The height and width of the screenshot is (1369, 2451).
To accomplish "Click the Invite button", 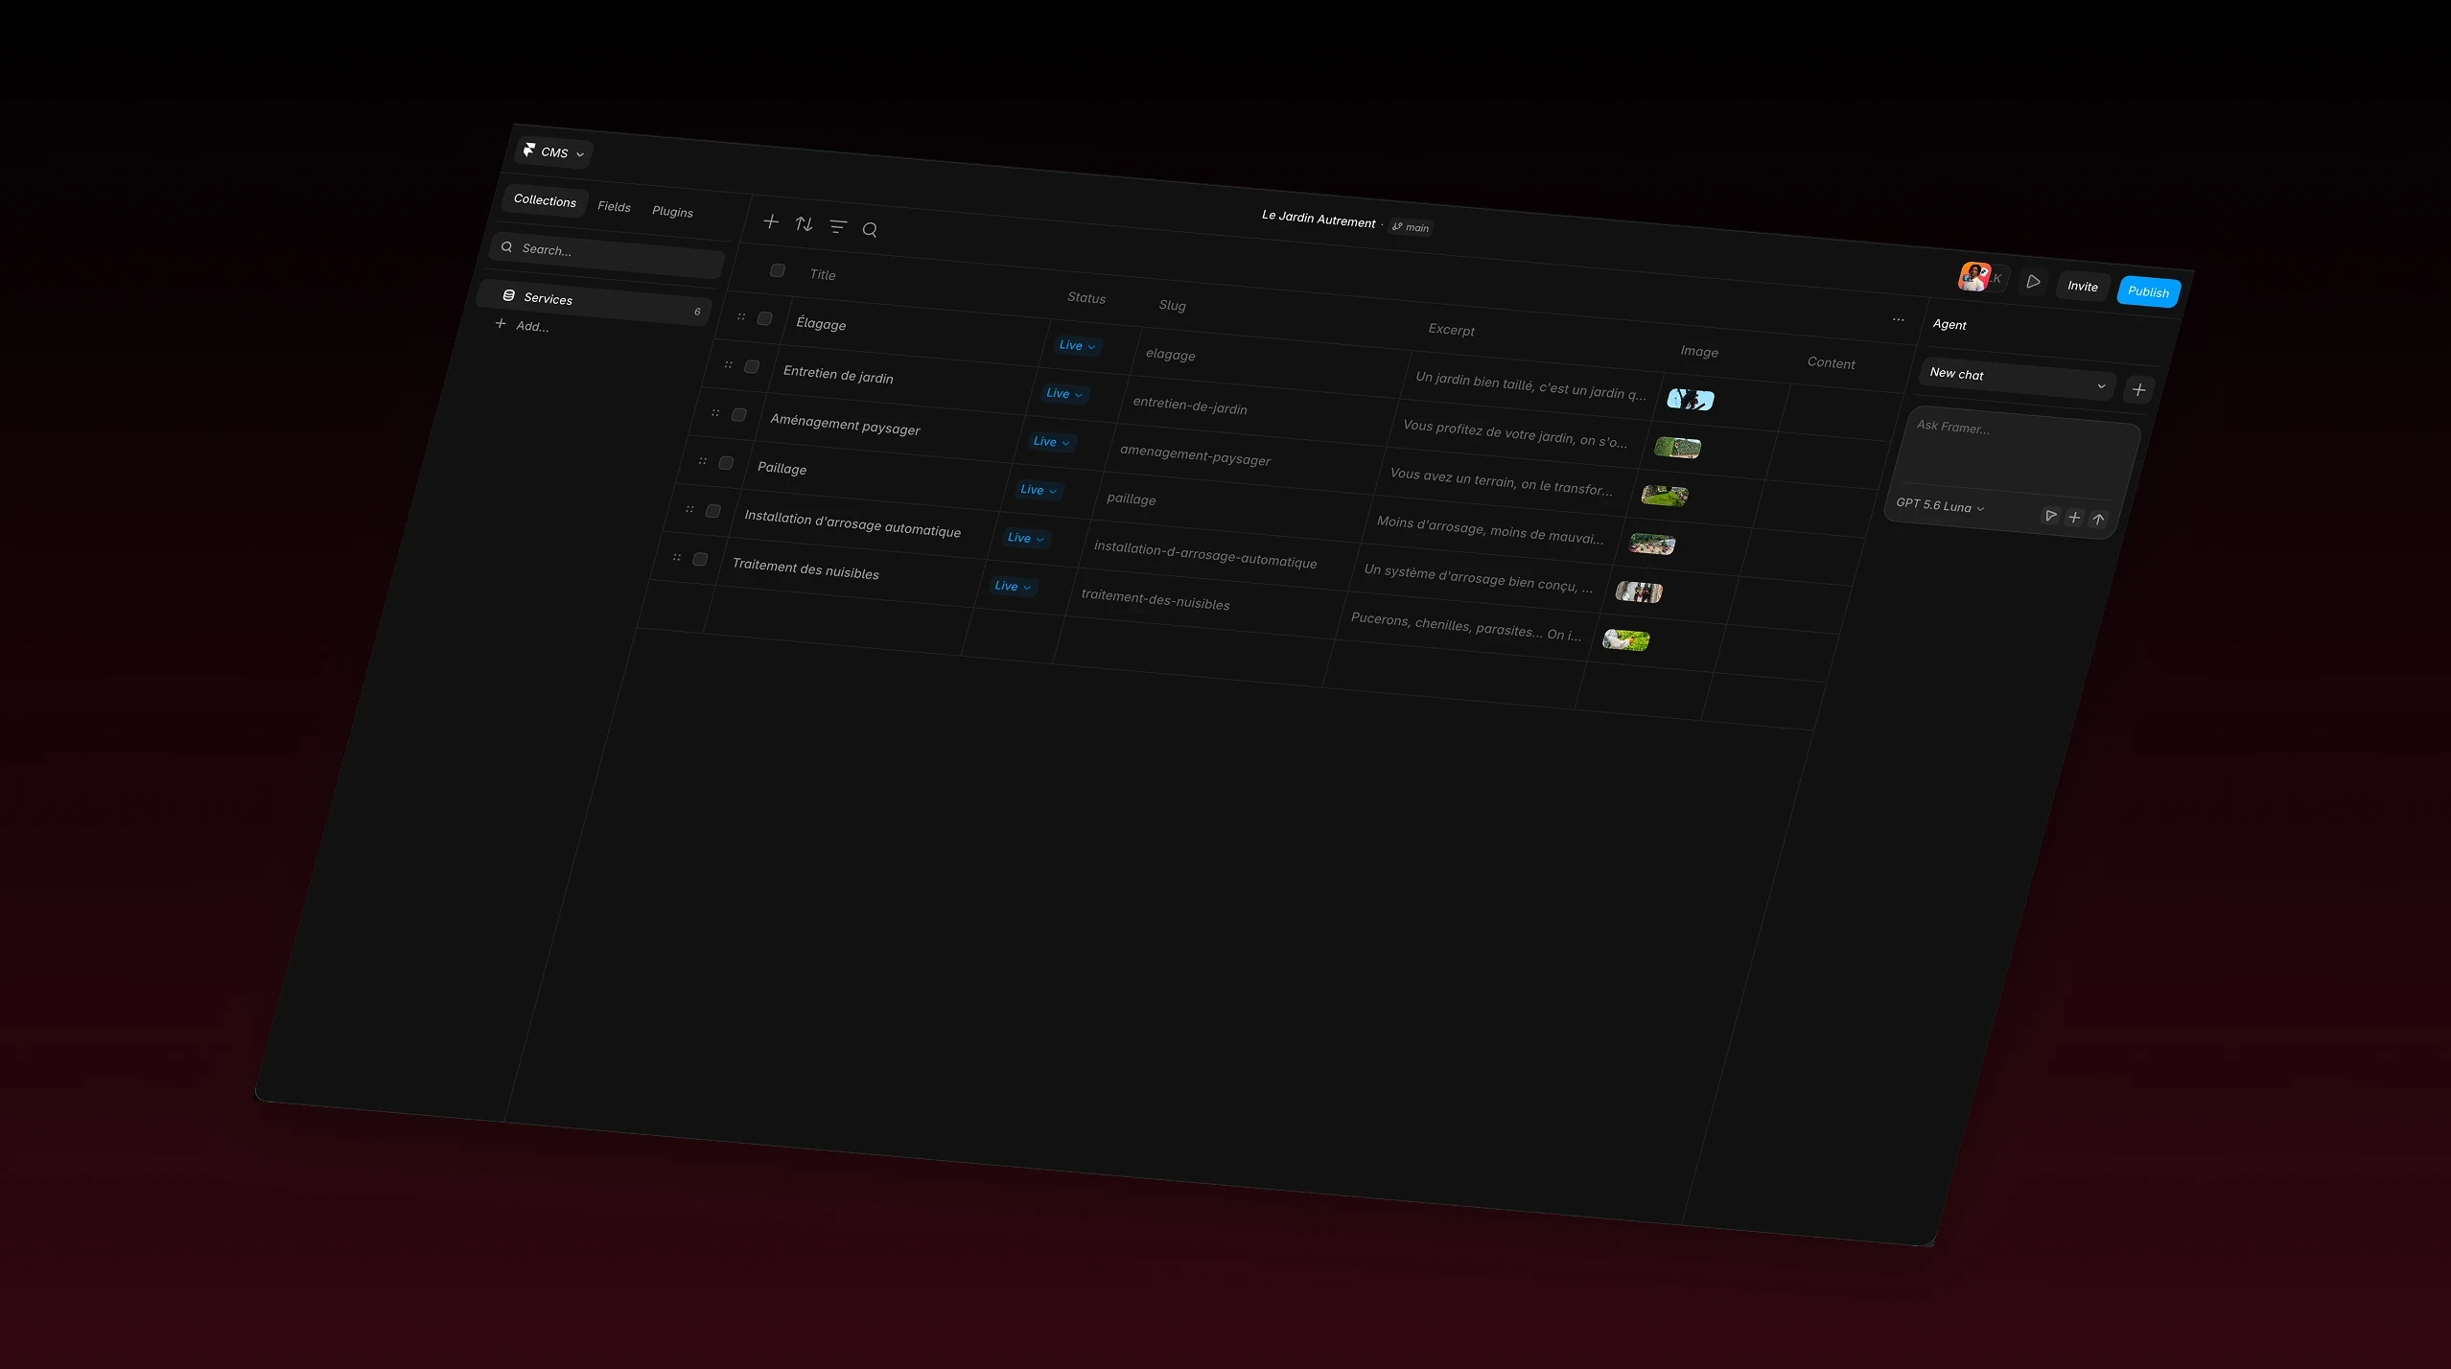I will tap(2082, 286).
